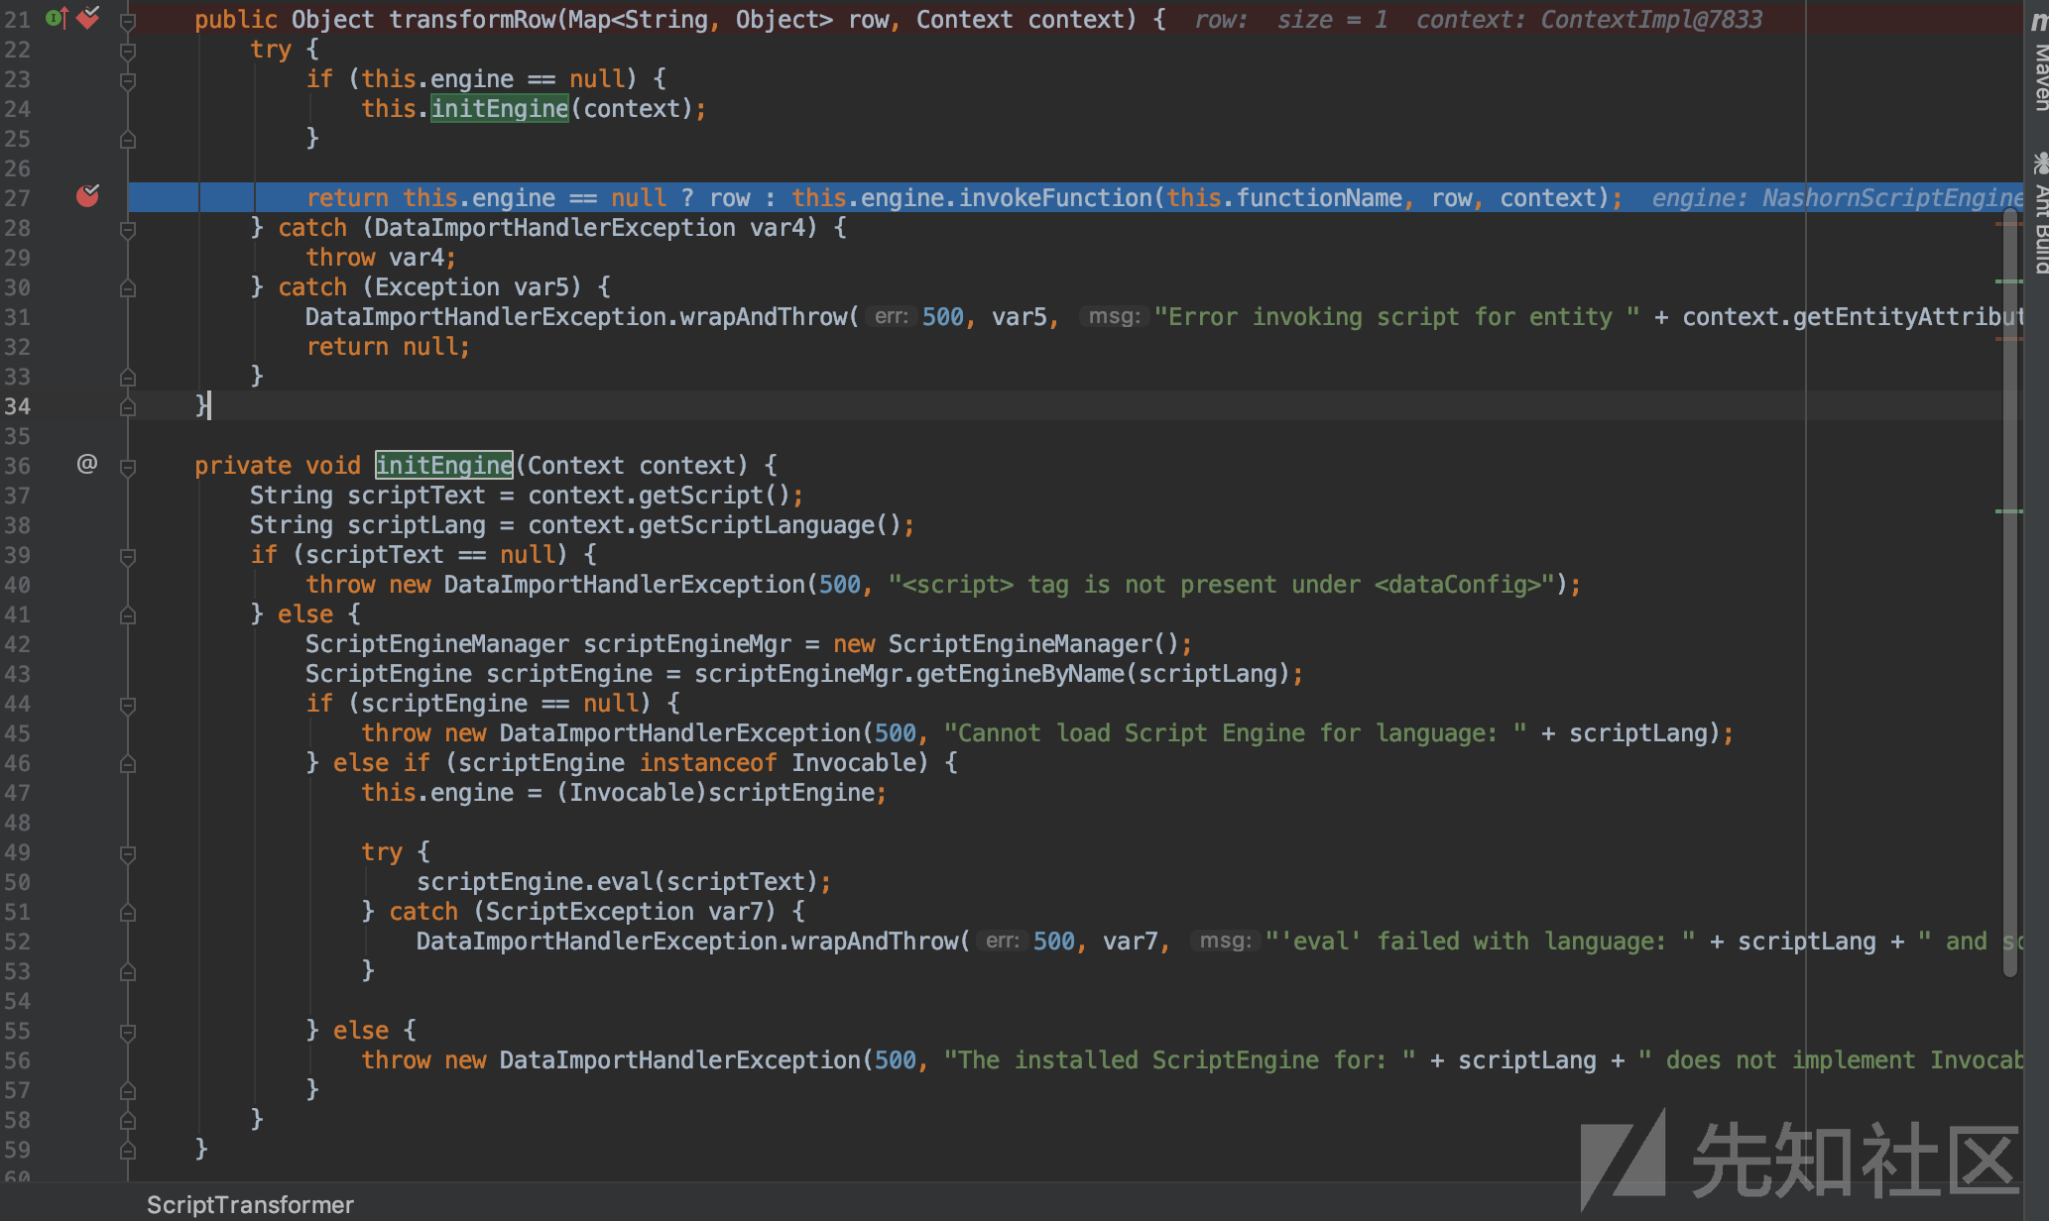Click 'throw var4;' on line 29

click(x=381, y=257)
